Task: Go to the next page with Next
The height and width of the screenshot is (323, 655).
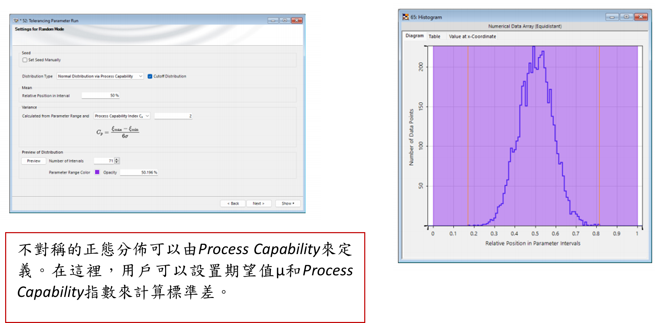Action: click(258, 203)
